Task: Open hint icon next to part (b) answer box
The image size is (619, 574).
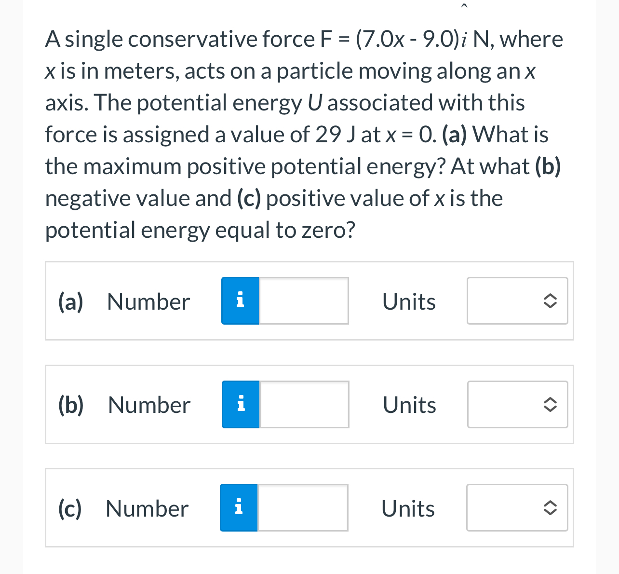Action: pyautogui.click(x=240, y=404)
